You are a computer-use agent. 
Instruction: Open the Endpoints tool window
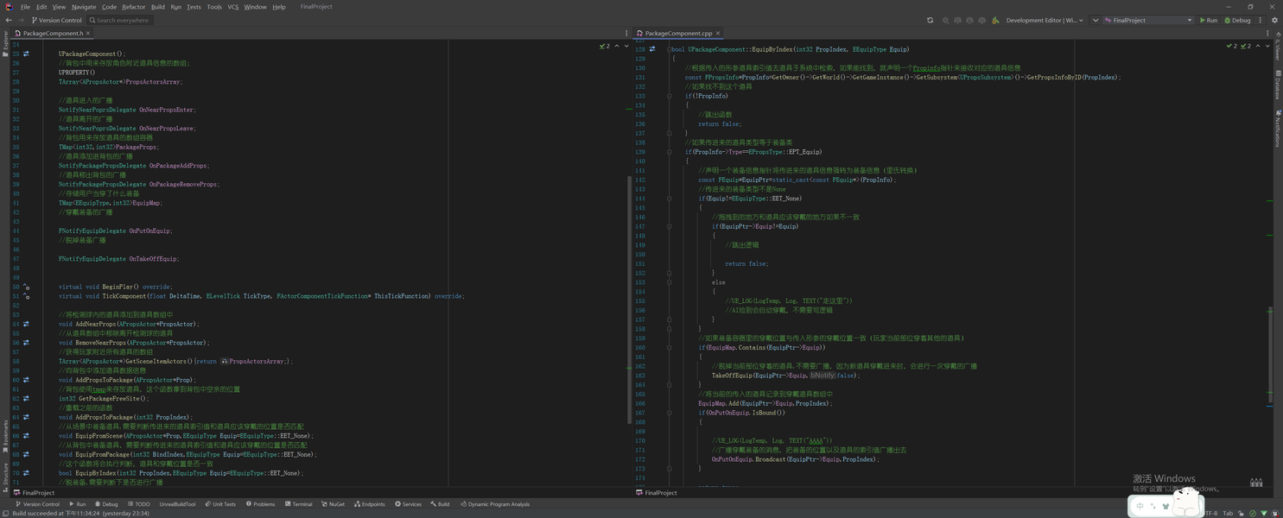tap(369, 504)
